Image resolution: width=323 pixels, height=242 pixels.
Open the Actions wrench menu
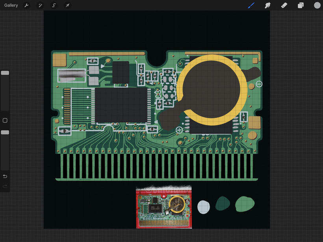tap(26, 6)
